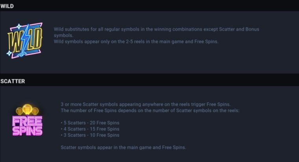Click the "Scatter and Bonus" words in Wild description
Image resolution: width=299 pixels, height=162 pixels.
[x=239, y=29]
